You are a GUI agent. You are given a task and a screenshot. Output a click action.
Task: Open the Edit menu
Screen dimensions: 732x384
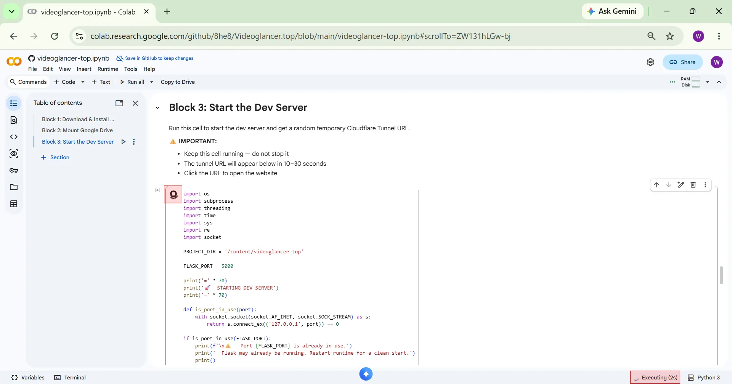(48, 69)
